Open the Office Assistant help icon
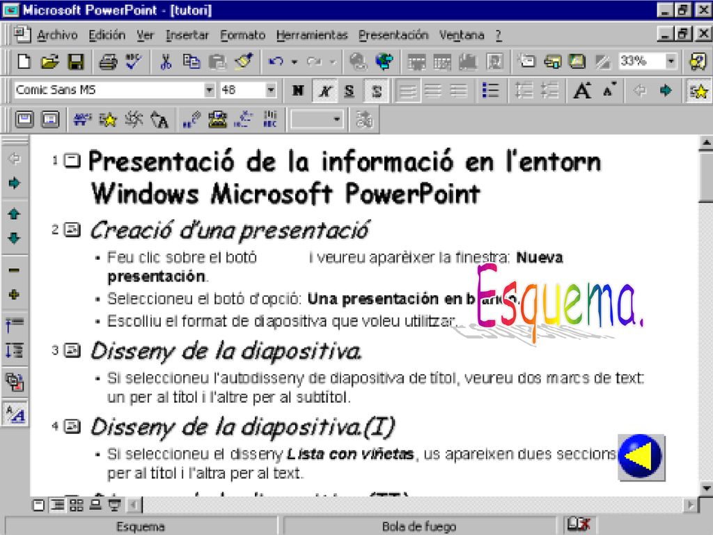 (x=698, y=61)
